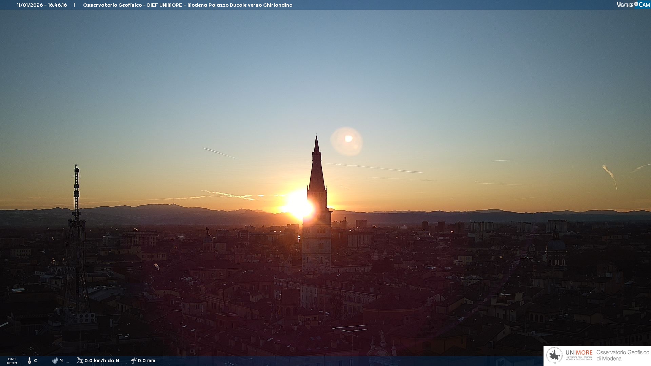Click the 0.0 mm rainfall reading
The height and width of the screenshot is (366, 651).
pos(146,361)
